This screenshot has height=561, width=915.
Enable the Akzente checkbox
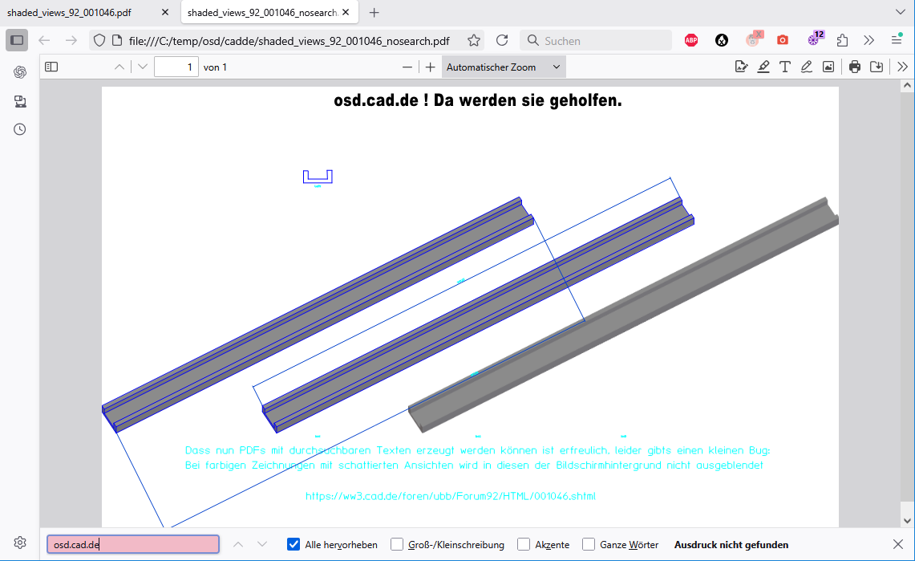click(524, 545)
